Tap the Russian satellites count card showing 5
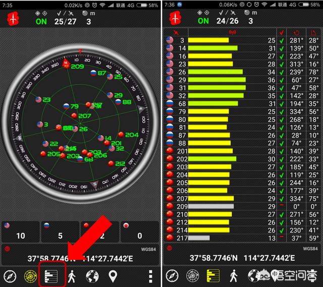 pos(60,232)
